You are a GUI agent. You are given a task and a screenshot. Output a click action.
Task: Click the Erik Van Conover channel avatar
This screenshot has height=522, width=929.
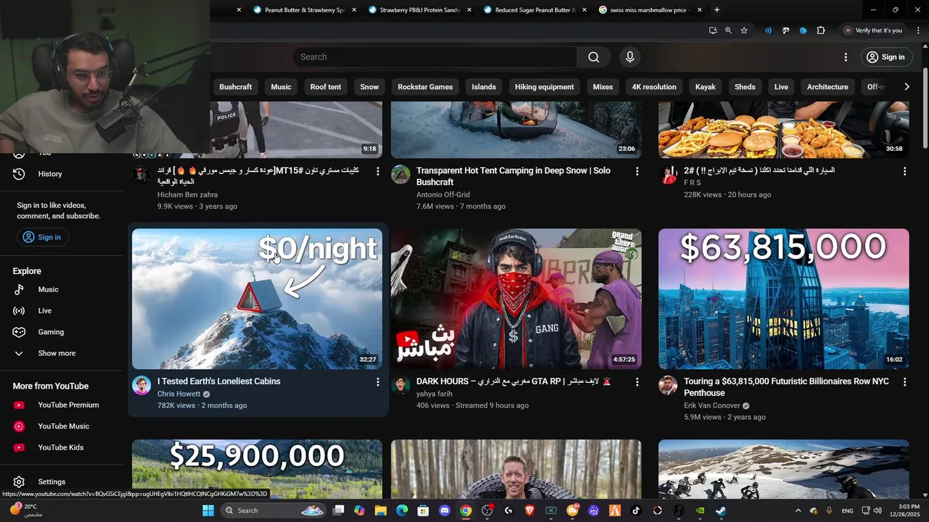pos(668,385)
